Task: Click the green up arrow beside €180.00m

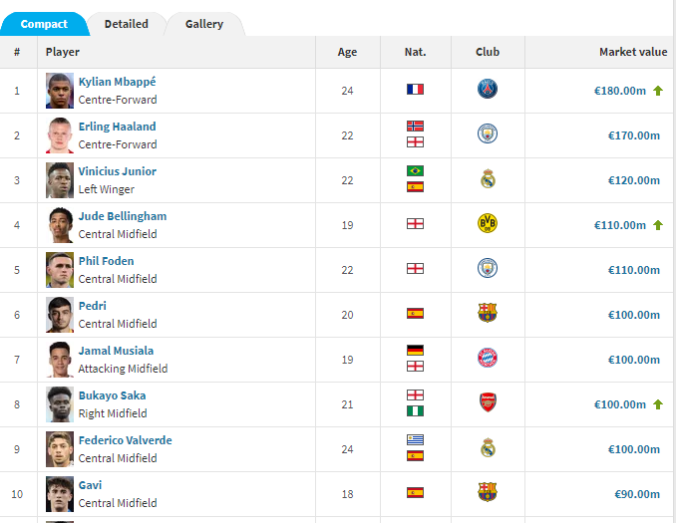Action: (658, 91)
